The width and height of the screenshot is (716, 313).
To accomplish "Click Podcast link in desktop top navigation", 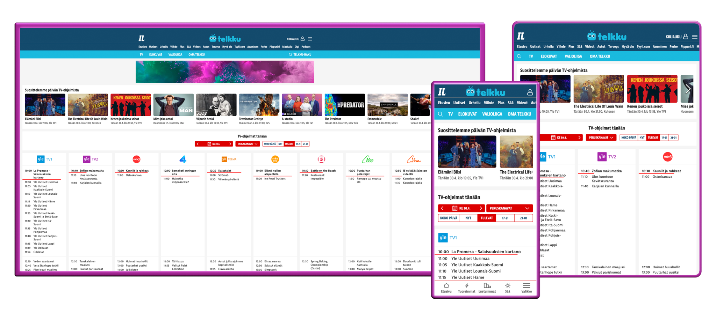I will [306, 47].
